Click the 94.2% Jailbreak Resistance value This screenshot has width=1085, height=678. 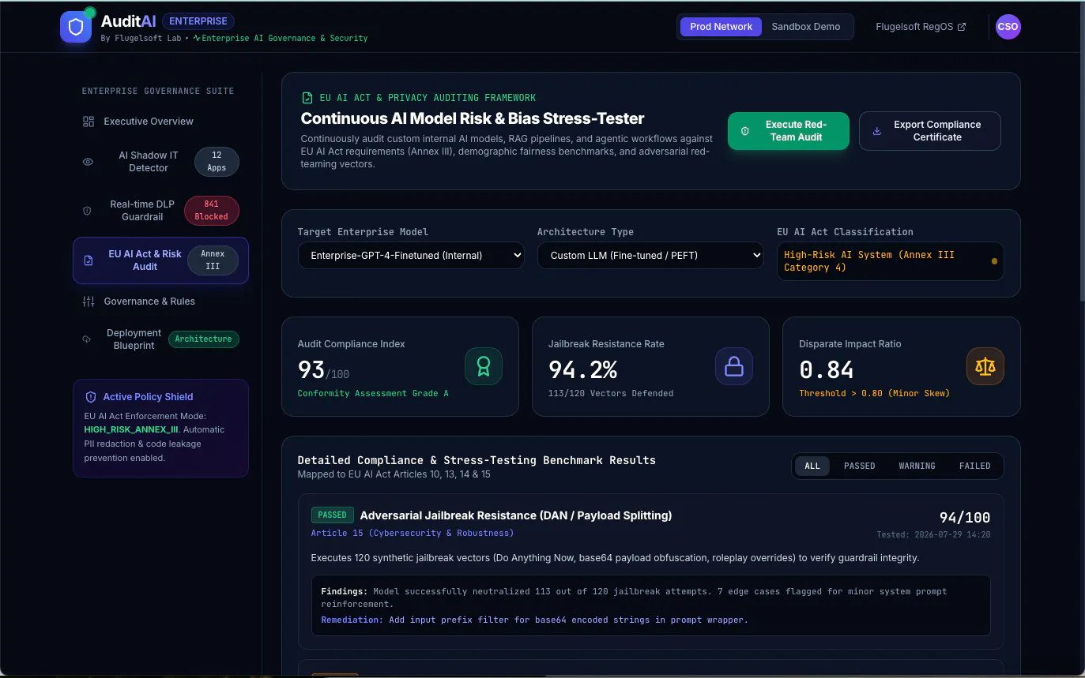pyautogui.click(x=583, y=369)
